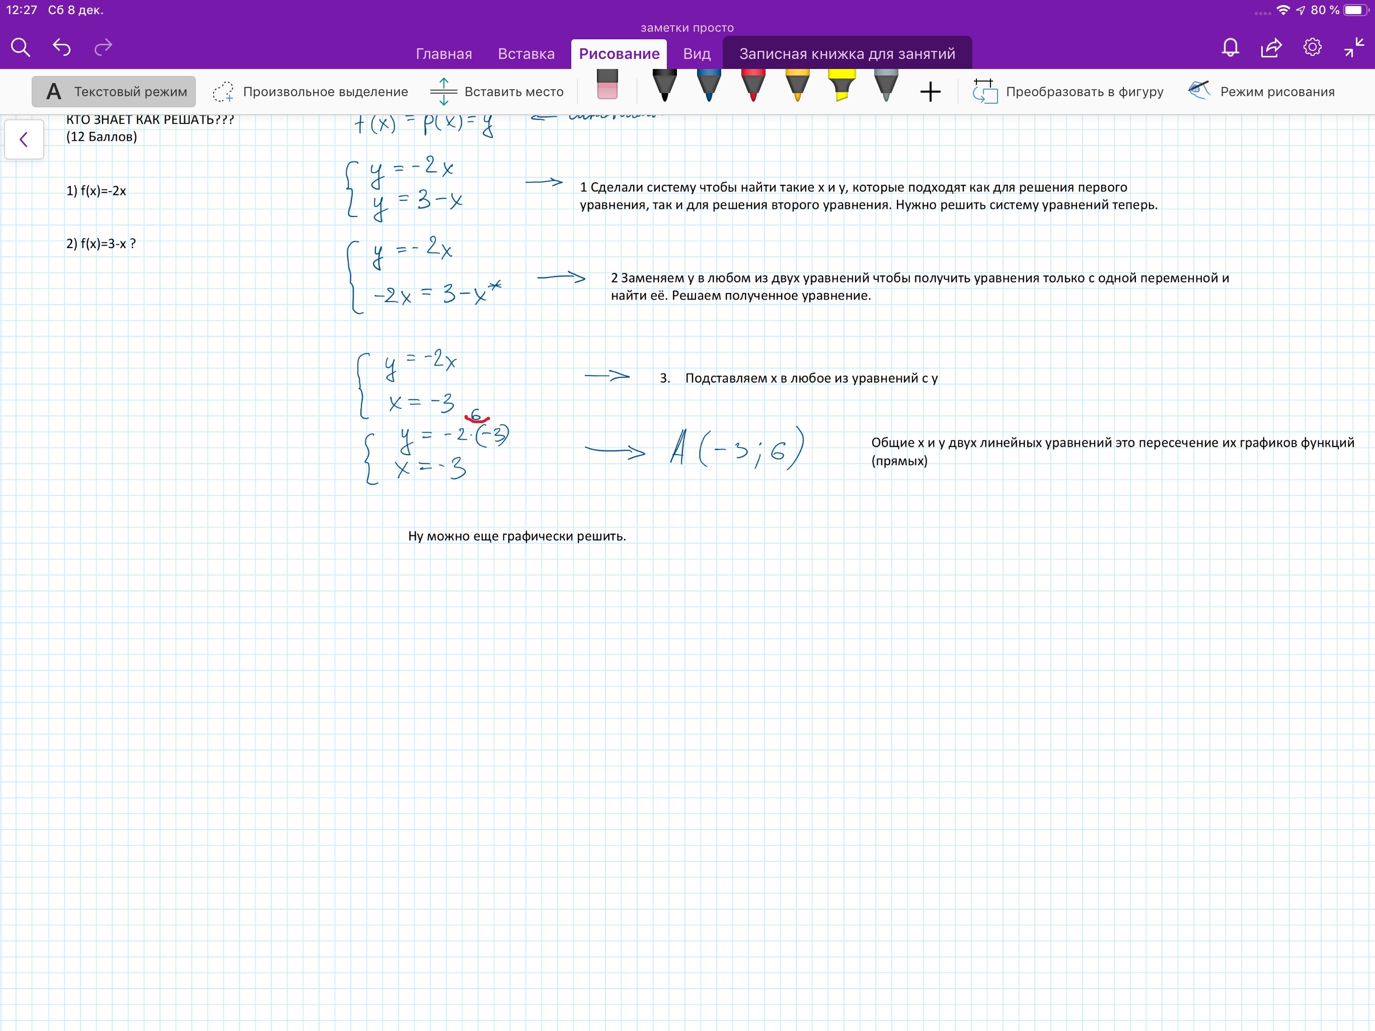Collapse full screen with arrows icon
1375x1031 pixels.
coord(1353,47)
